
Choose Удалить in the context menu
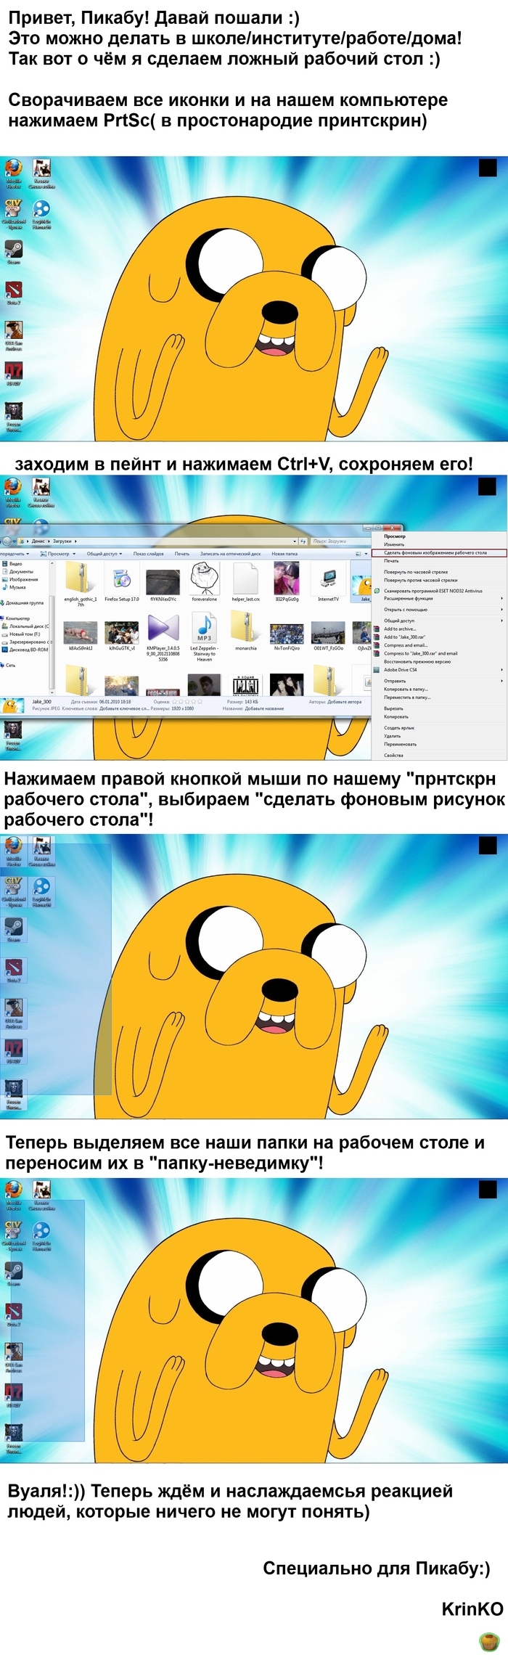click(x=392, y=736)
